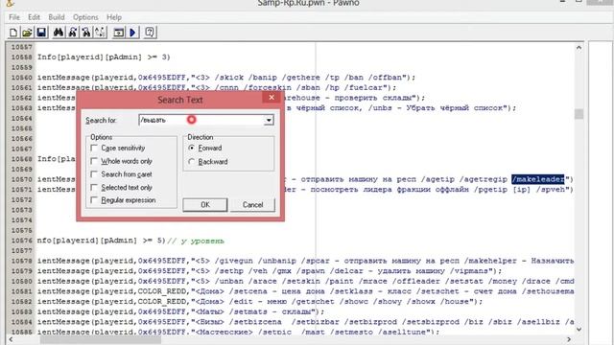Dismiss the search dialog with Cancel
This screenshot has height=345, width=614.
tap(252, 204)
